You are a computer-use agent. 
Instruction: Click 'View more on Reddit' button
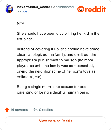[x=56, y=121]
